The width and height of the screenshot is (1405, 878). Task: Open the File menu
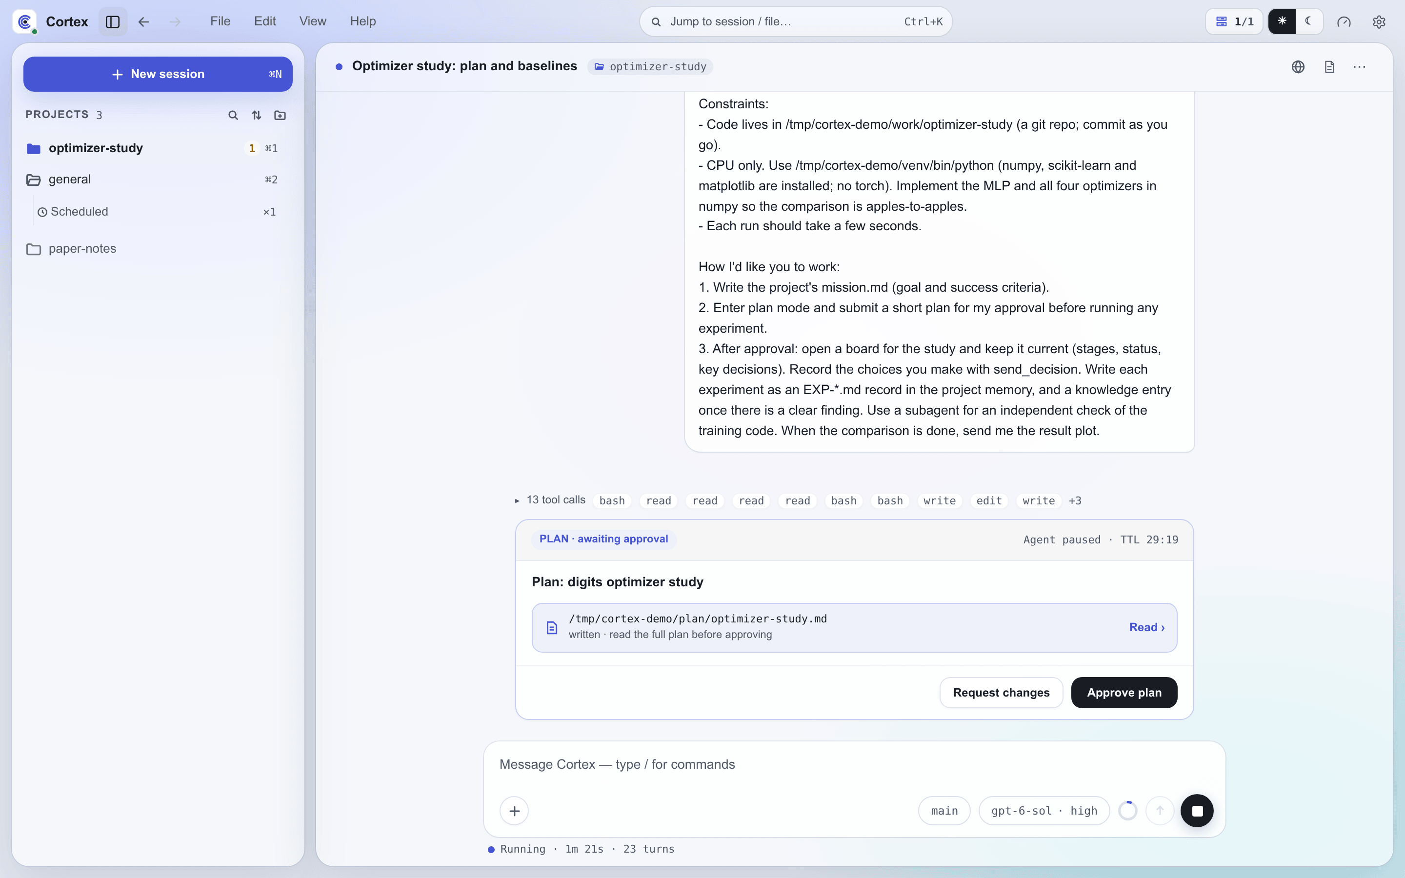[x=220, y=21]
